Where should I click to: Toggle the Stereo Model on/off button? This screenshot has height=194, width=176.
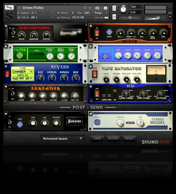click(97, 122)
